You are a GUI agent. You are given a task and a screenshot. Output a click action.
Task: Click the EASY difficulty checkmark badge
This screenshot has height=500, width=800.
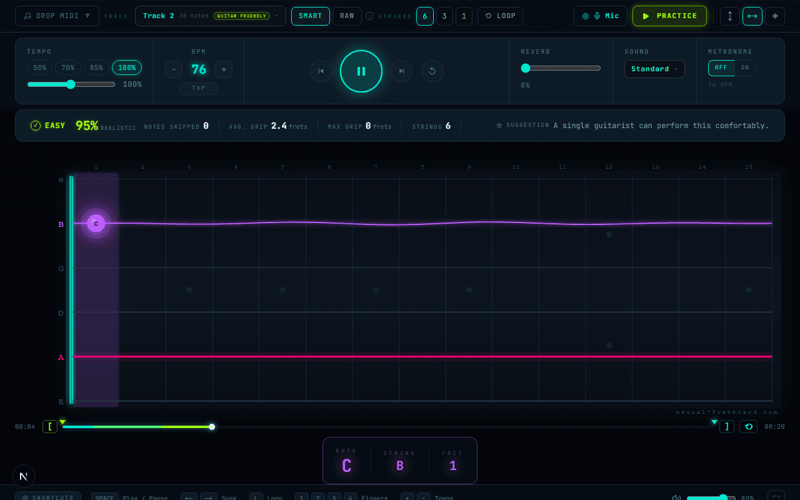tap(47, 126)
